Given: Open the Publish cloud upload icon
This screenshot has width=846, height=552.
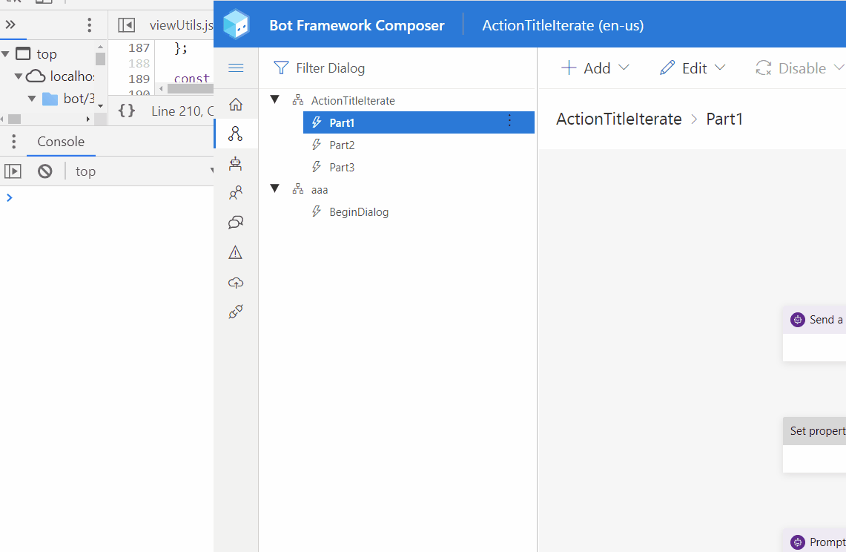Looking at the screenshot, I should (236, 283).
